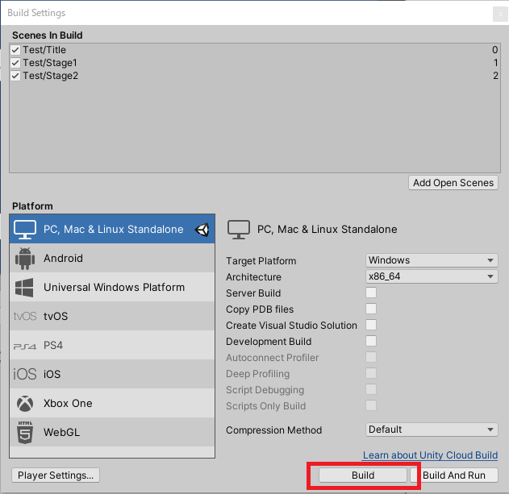Screen dimensions: 509x494
Task: Enable the Development Build checkbox
Action: [371, 341]
